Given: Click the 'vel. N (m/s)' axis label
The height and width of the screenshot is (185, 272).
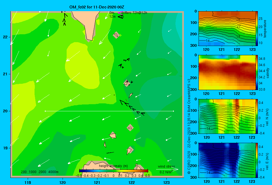Looking at the screenshot, I should (x=267, y=117).
